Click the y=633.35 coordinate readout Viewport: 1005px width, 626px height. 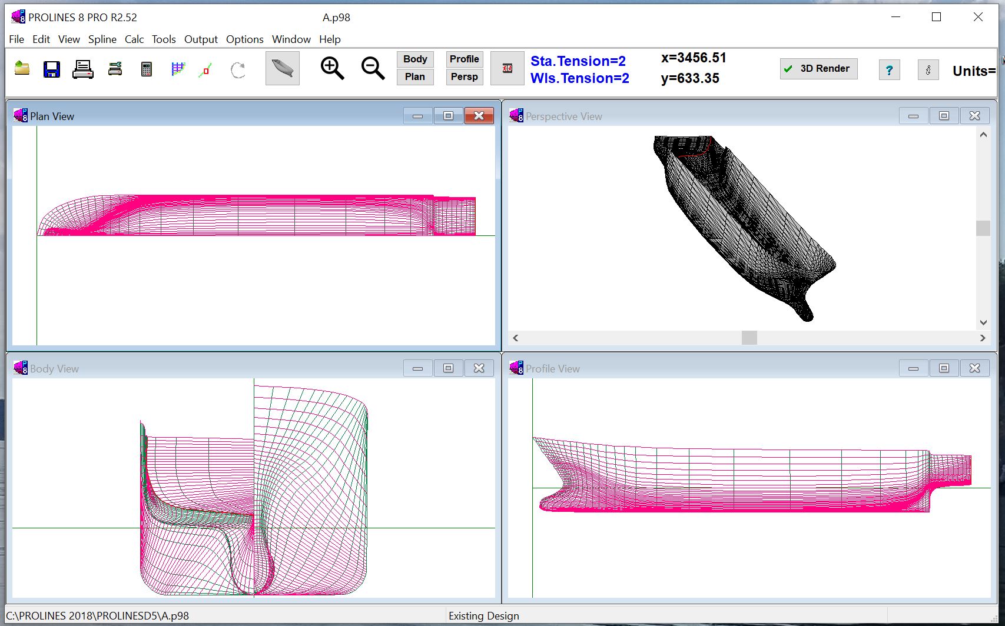690,78
